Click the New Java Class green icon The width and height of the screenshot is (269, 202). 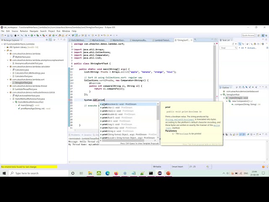click(x=53, y=35)
